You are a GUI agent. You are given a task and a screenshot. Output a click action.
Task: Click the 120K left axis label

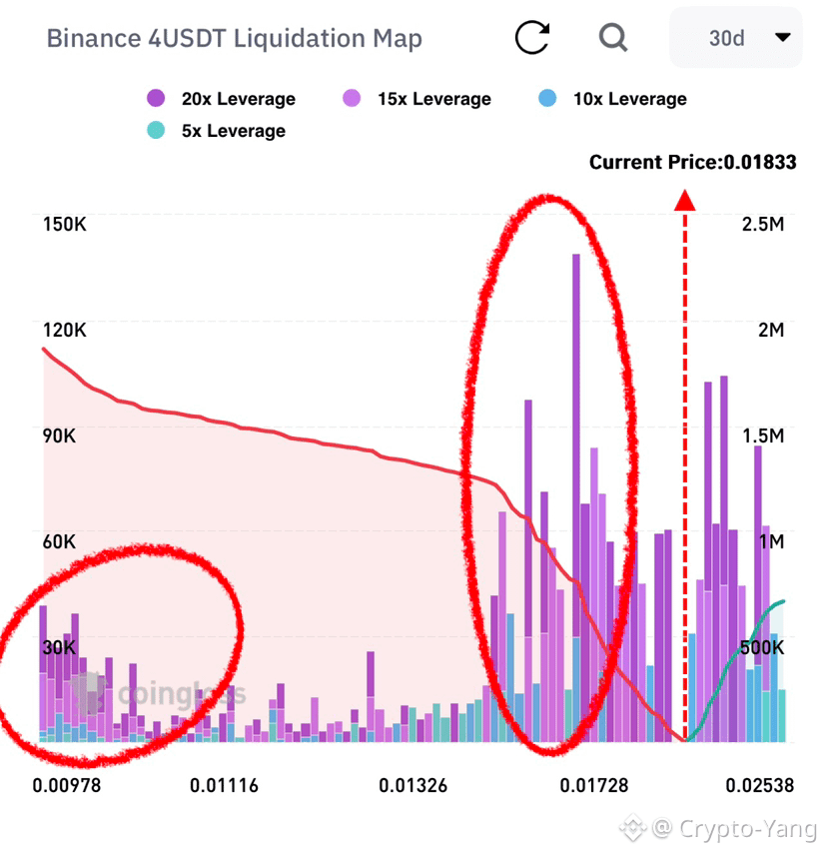(x=65, y=331)
